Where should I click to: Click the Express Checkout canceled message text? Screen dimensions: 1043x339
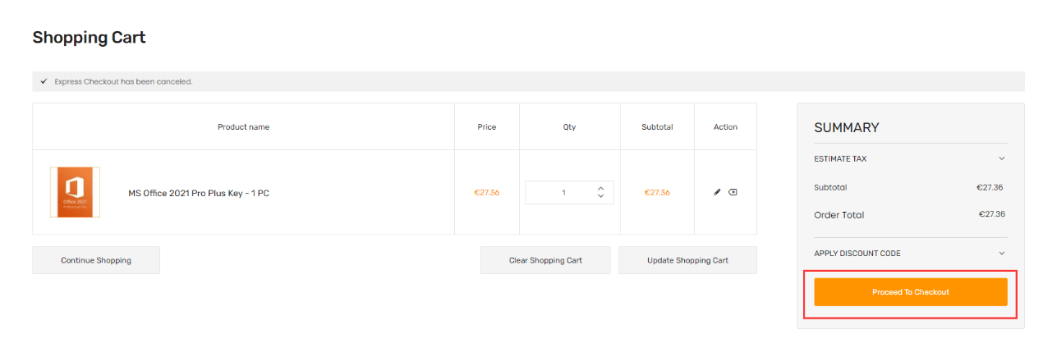click(123, 81)
